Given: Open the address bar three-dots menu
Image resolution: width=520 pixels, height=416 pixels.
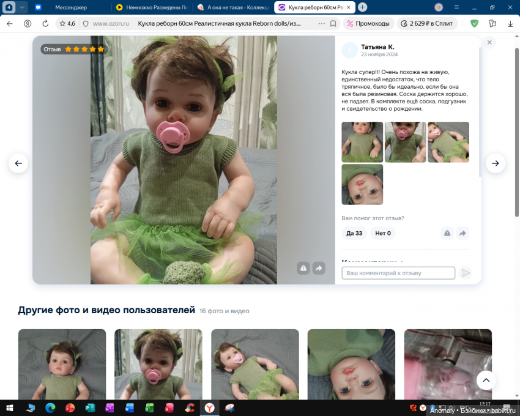Looking at the screenshot, I should pos(322,23).
